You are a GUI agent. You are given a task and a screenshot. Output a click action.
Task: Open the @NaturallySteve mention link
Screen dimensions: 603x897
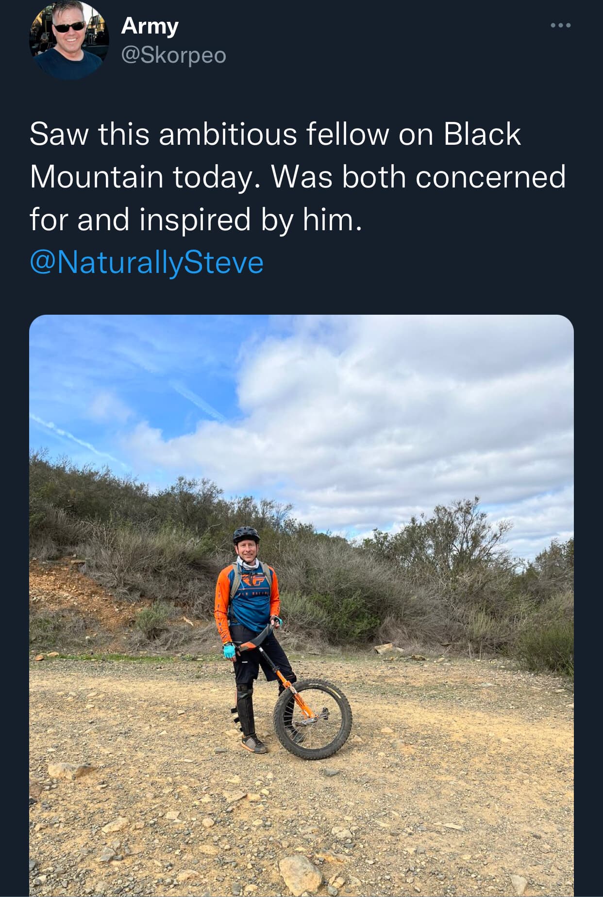click(x=147, y=262)
